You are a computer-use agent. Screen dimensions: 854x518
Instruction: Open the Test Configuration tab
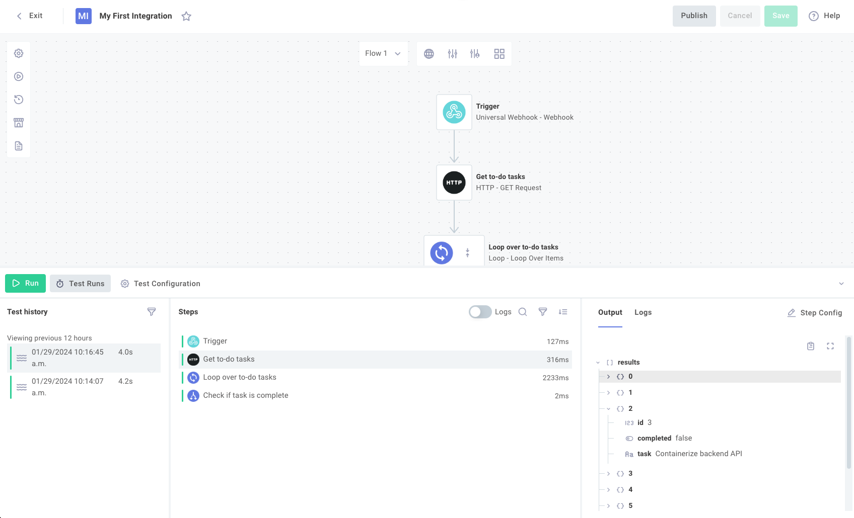(x=161, y=284)
